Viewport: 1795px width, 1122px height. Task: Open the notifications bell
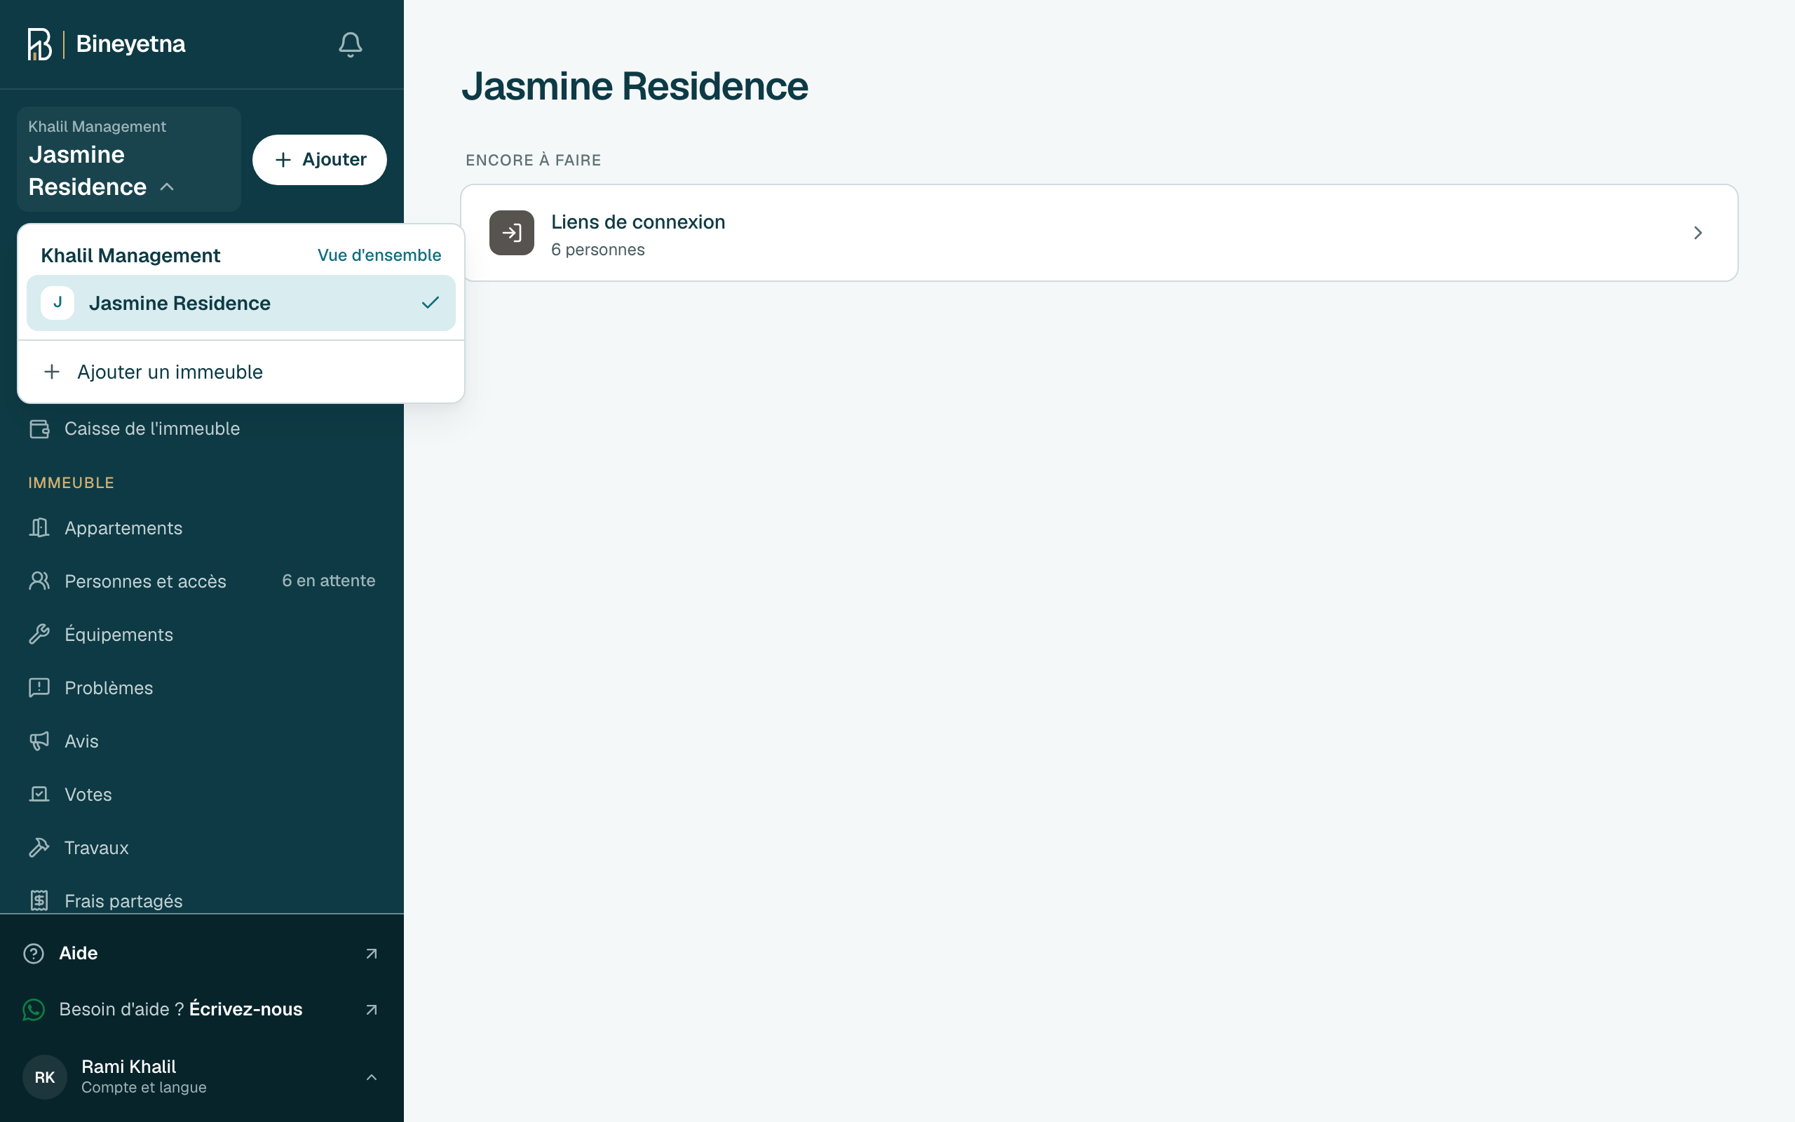coord(350,44)
